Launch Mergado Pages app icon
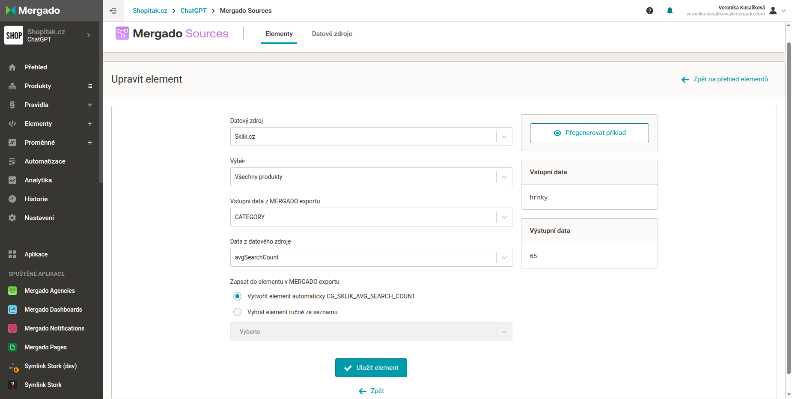Screen dimensions: 792x399 tap(12, 347)
